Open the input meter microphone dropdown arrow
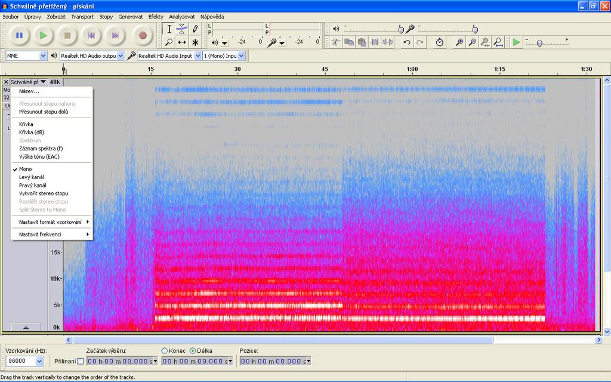Screen dimensions: 611x382 click(282, 42)
